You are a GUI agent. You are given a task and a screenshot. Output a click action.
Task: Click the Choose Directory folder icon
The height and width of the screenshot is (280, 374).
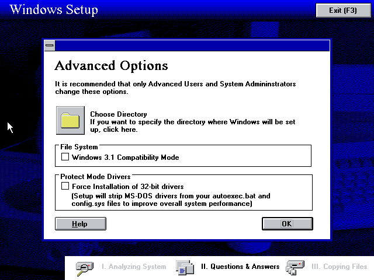pos(70,121)
